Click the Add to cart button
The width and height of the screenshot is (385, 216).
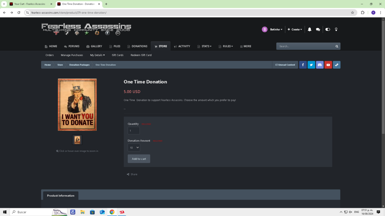point(139,159)
